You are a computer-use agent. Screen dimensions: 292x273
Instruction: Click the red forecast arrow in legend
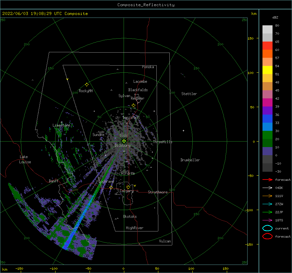tap(267, 180)
